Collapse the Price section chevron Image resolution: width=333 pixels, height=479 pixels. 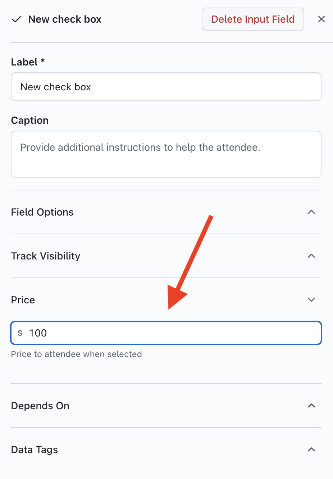click(x=311, y=300)
